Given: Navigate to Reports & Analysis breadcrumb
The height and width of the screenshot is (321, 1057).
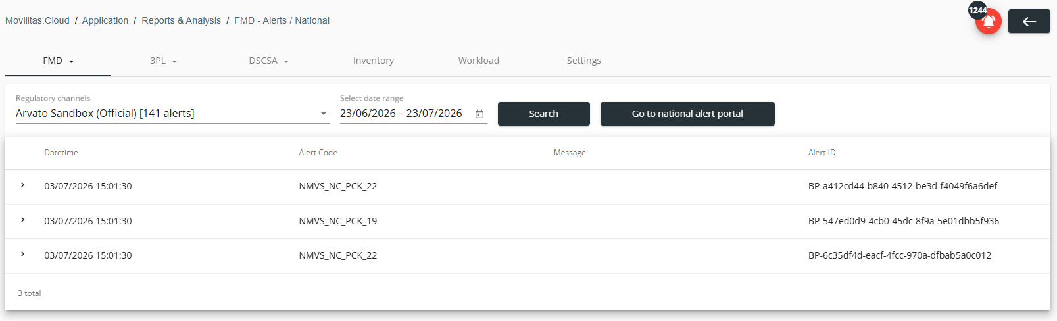Looking at the screenshot, I should 182,20.
